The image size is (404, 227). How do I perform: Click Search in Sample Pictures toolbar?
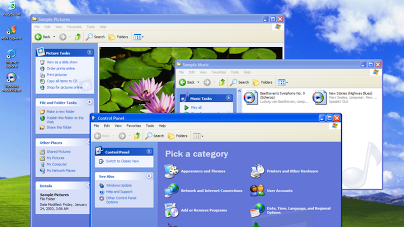point(95,37)
